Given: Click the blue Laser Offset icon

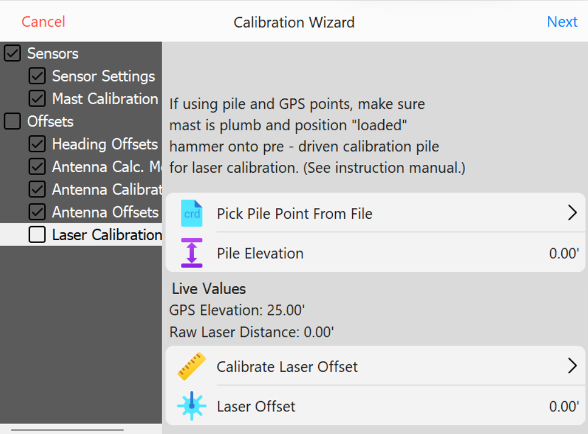Looking at the screenshot, I should point(192,406).
